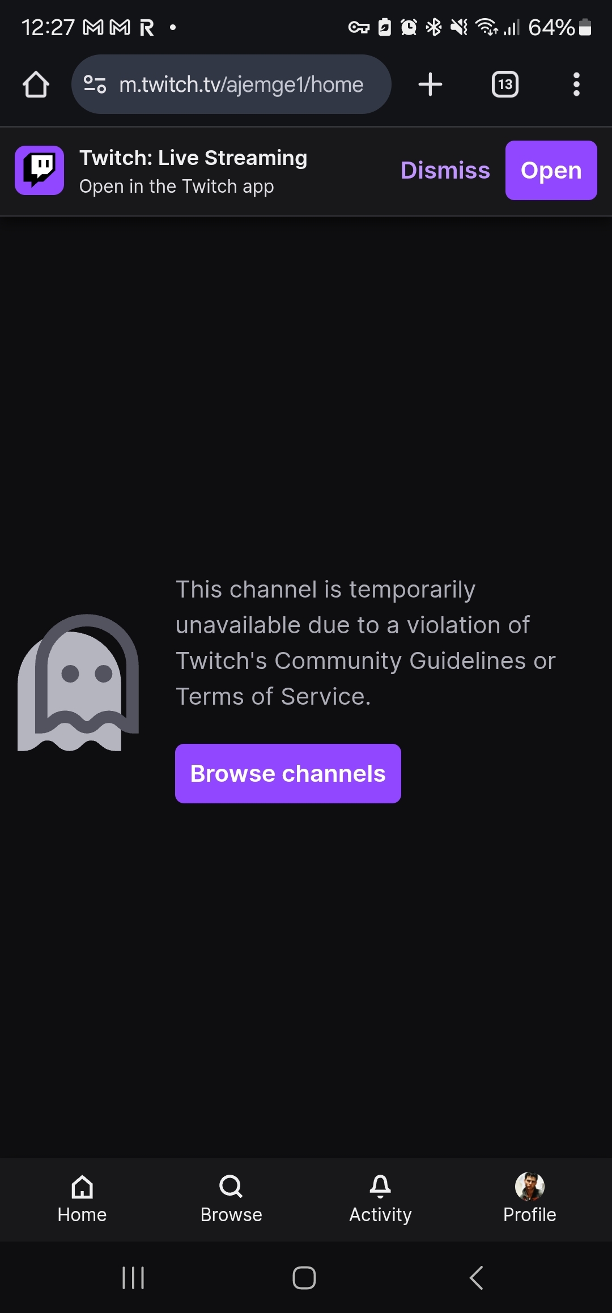This screenshot has width=612, height=1313.
Task: Open channel in the Twitch app
Action: coord(551,170)
